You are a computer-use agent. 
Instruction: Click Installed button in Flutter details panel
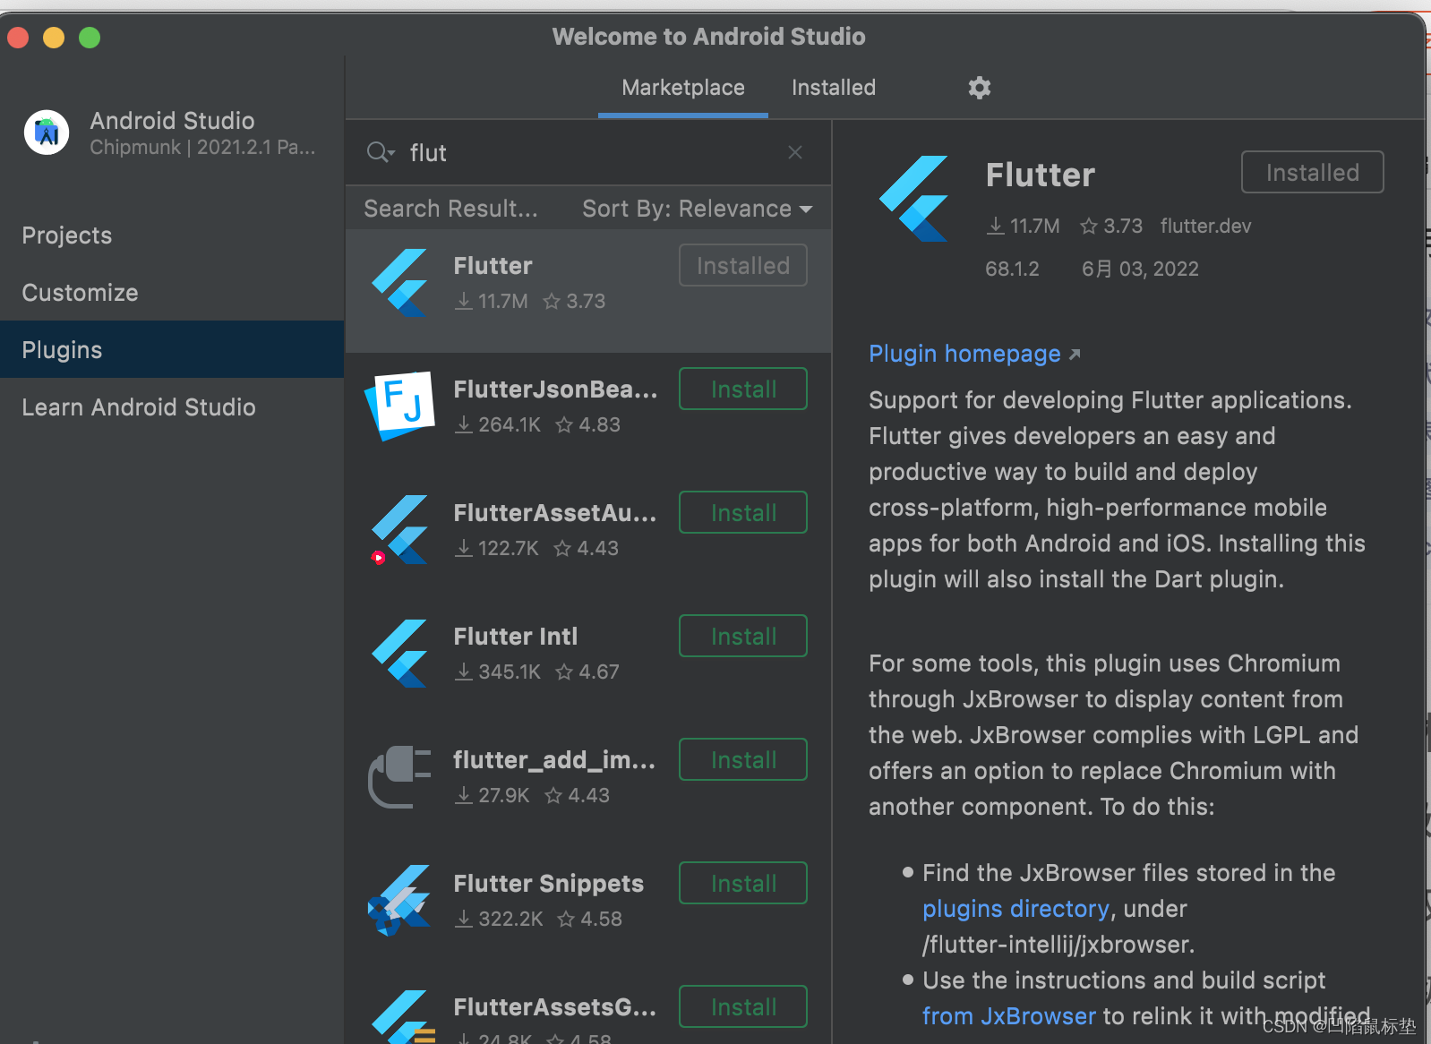click(1313, 172)
